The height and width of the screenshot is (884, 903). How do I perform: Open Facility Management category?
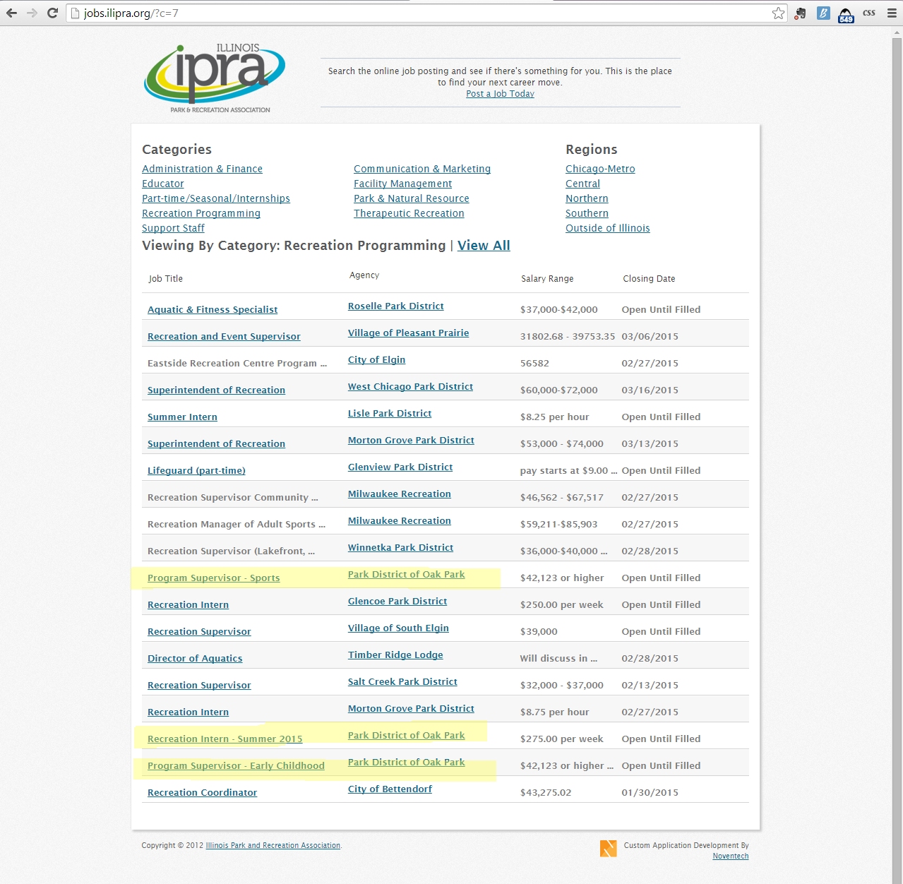pyautogui.click(x=402, y=184)
